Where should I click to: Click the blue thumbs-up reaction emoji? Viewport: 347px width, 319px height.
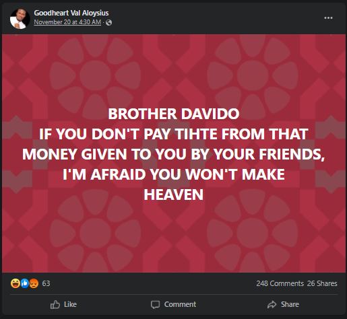pos(25,283)
